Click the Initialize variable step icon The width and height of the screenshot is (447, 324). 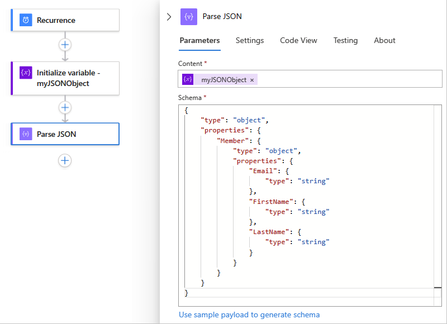coord(26,73)
